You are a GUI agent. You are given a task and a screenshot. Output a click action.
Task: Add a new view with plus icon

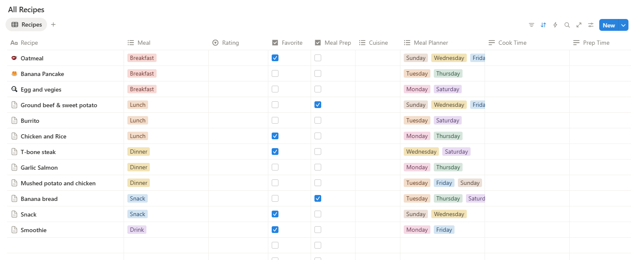(53, 24)
